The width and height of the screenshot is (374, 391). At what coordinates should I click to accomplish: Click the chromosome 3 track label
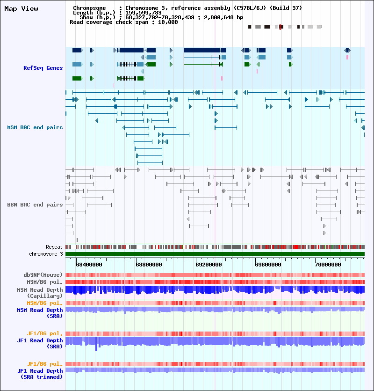point(46,254)
